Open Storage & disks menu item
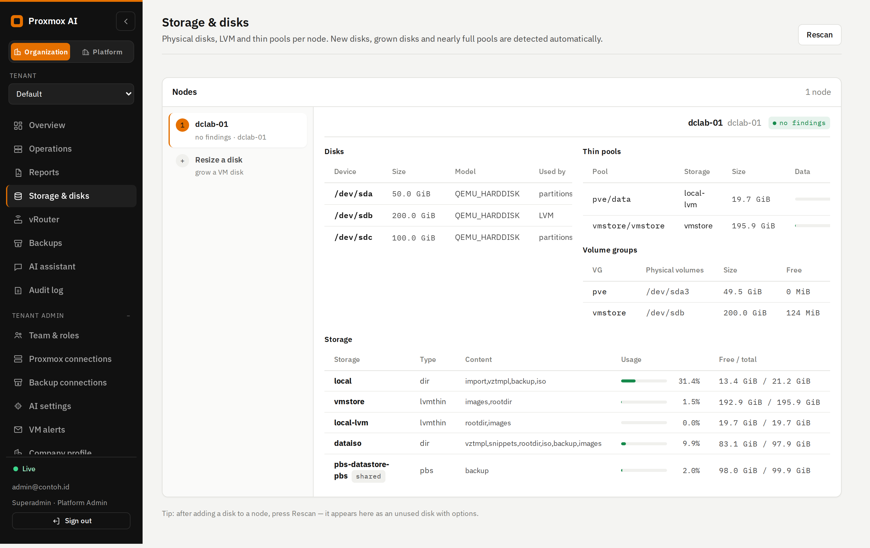 coord(71,196)
